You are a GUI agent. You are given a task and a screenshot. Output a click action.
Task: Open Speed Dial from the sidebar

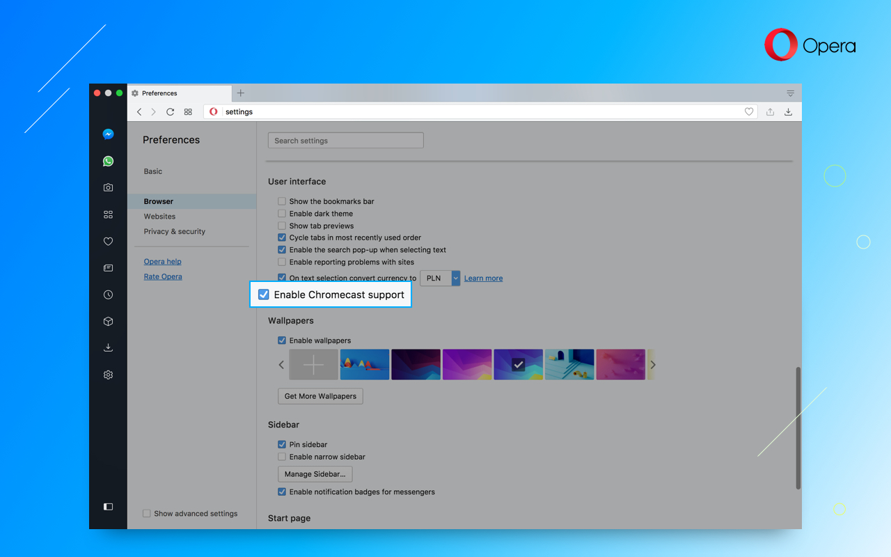108,214
